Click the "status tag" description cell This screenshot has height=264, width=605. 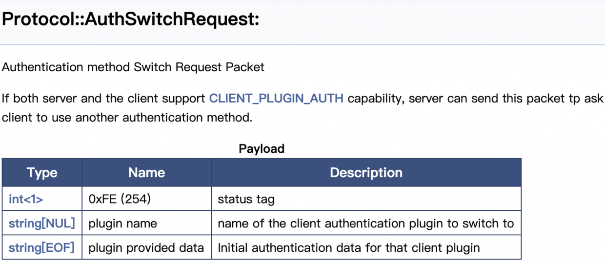coord(246,199)
